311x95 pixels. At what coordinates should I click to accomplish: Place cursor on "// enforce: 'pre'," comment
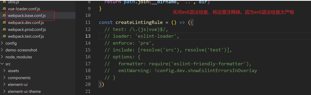coord(129,43)
